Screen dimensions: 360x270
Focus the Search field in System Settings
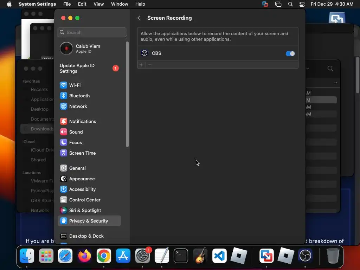coord(92,32)
